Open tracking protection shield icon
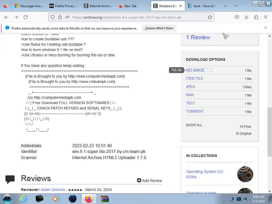 (53, 17)
